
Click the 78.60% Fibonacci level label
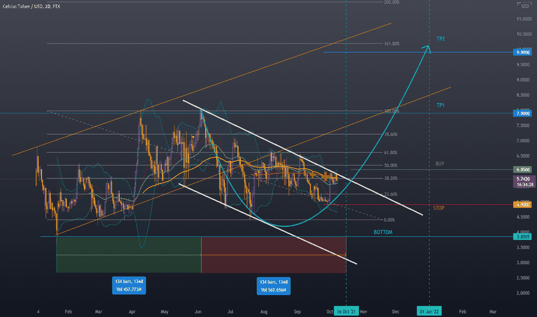pyautogui.click(x=391, y=135)
